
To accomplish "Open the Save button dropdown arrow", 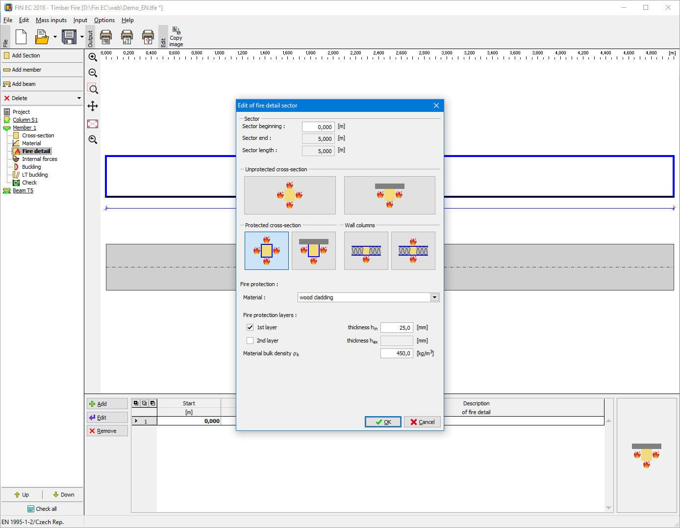I will (x=81, y=37).
